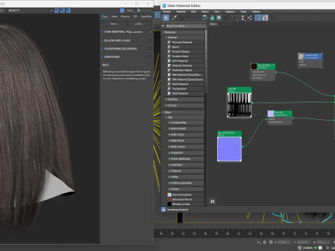
Task: Select the blue normal map node thumbnail
Action: pos(230,149)
